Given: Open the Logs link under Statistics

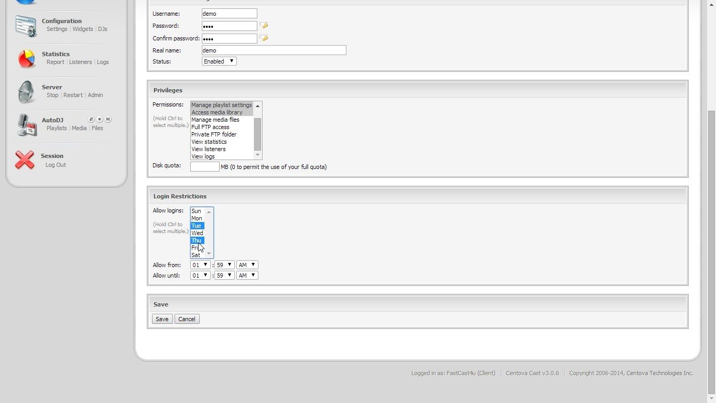Looking at the screenshot, I should (x=103, y=62).
